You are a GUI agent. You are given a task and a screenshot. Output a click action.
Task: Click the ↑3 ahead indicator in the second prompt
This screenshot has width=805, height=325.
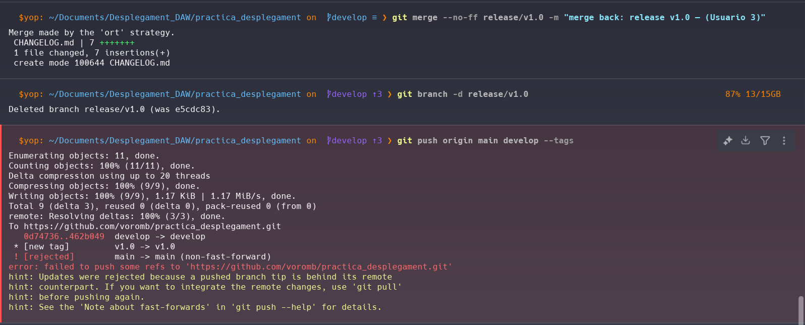(377, 94)
